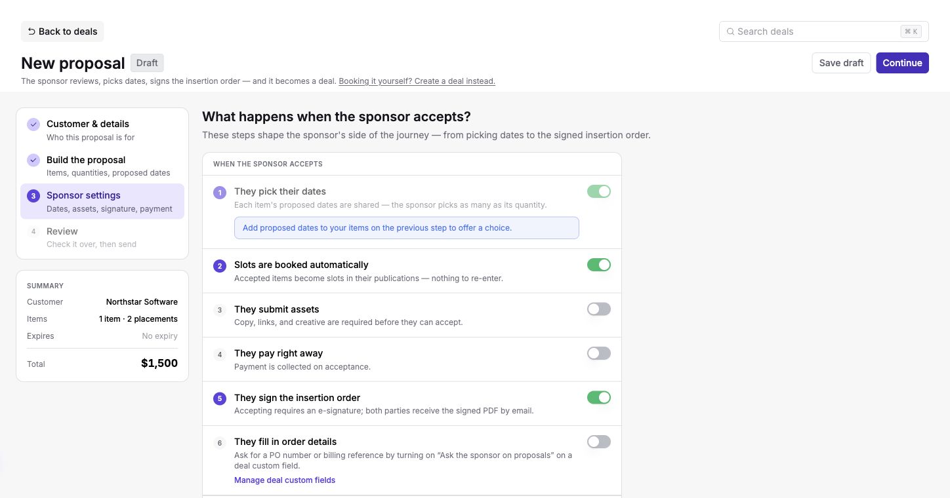Screen dimensions: 950x498
Task: Click the They sign the insertion order title
Action: click(x=297, y=398)
